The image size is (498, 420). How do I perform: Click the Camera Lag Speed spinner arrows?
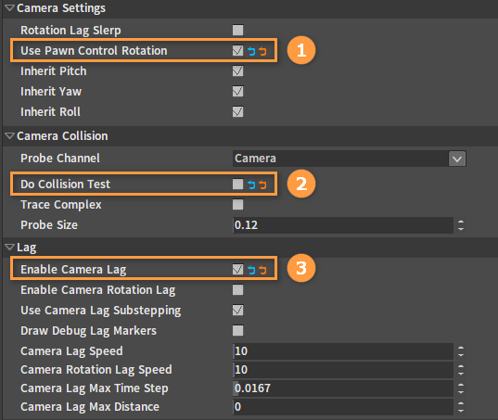pos(461,351)
